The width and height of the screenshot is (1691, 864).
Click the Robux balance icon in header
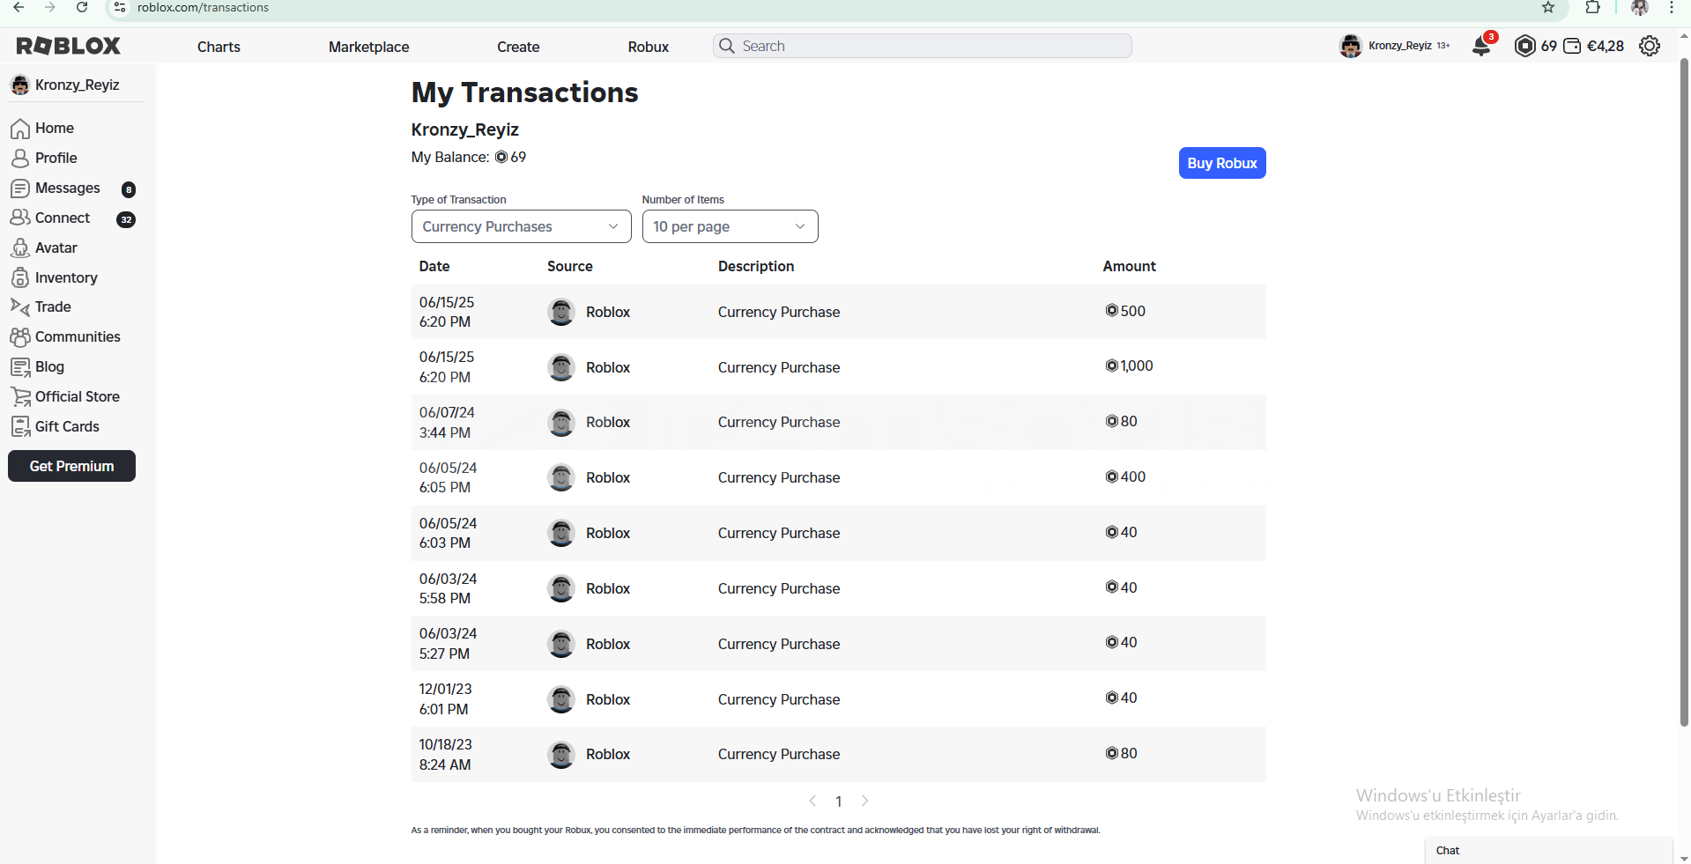click(1524, 46)
